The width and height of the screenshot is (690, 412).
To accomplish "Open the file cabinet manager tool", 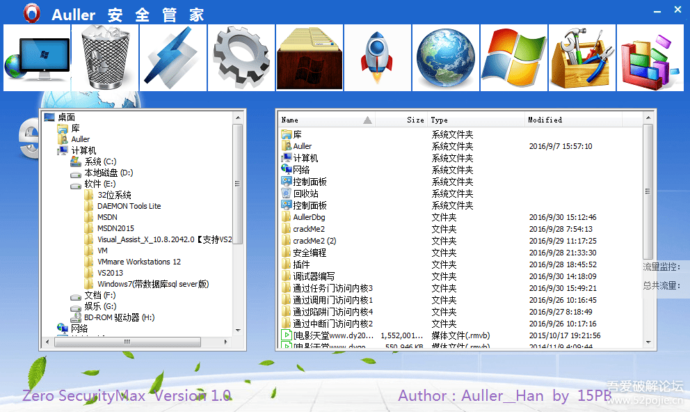I will click(x=309, y=58).
